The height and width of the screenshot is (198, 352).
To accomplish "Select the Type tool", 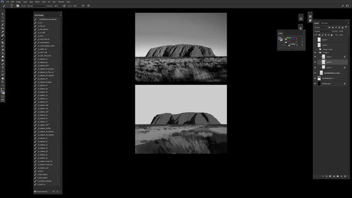I will coord(3,68).
